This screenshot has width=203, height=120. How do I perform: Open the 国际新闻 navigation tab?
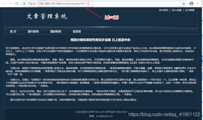pyautogui.click(x=56, y=32)
